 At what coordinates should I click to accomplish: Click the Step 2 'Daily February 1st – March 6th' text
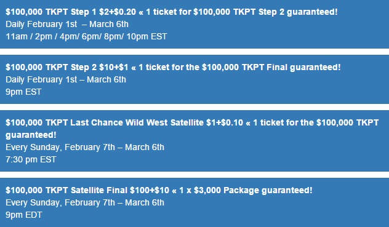[66, 79]
